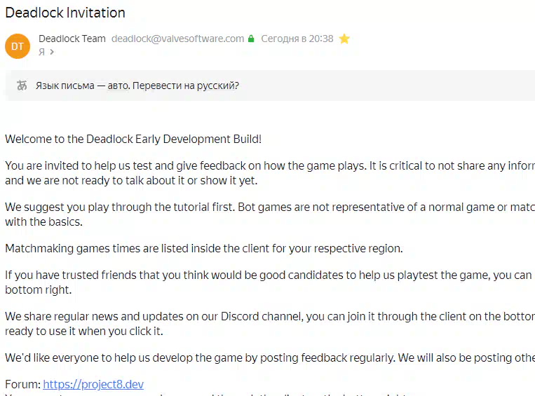Viewport: 535px width, 396px height.
Task: Click the Forum: label text
Action: point(23,384)
